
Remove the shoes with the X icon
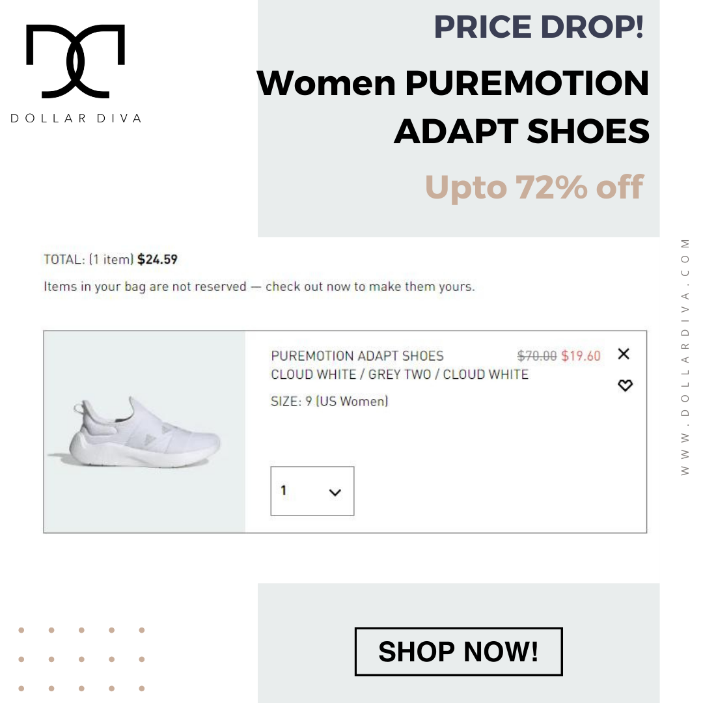click(x=623, y=353)
